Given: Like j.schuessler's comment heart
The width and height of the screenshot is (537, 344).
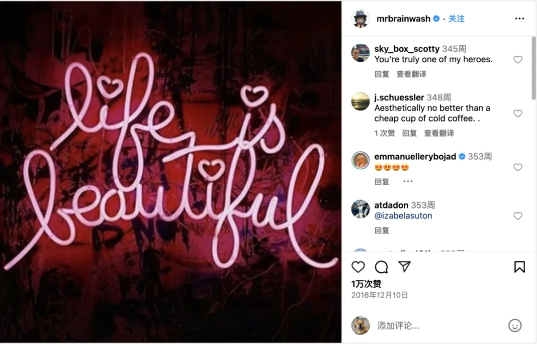Looking at the screenshot, I should [518, 114].
